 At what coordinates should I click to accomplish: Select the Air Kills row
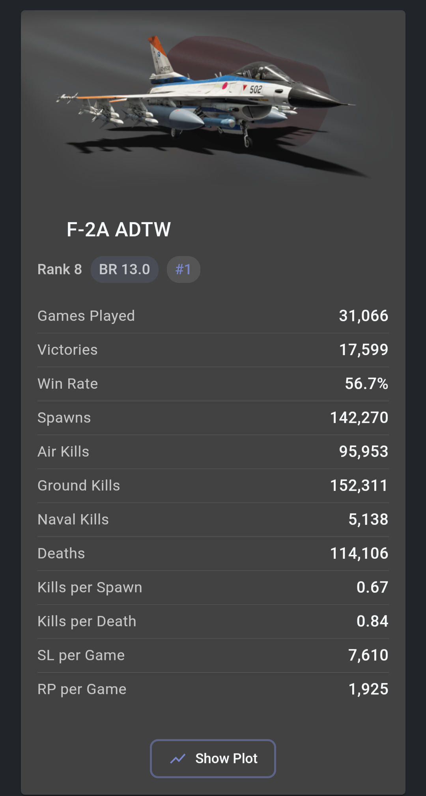point(213,451)
